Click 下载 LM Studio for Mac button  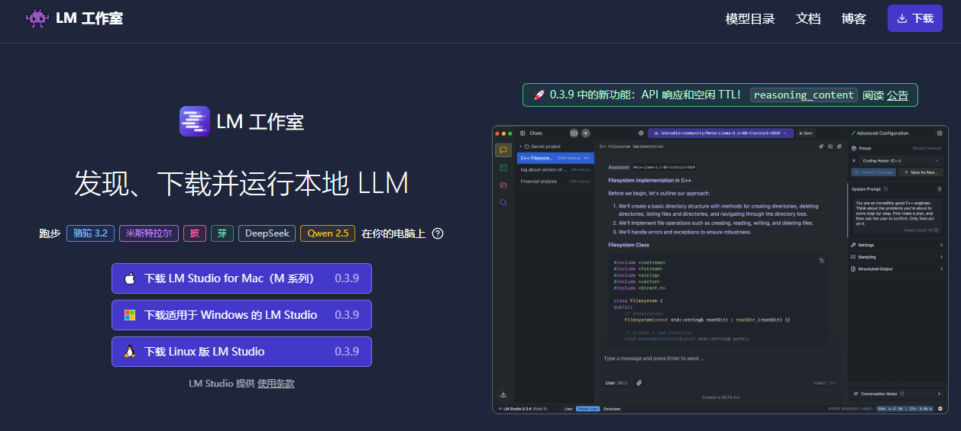(x=241, y=278)
